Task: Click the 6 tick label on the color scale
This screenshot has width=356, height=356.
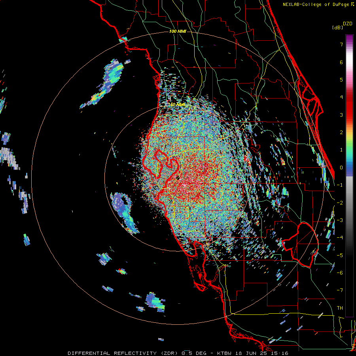Action: click(341, 62)
